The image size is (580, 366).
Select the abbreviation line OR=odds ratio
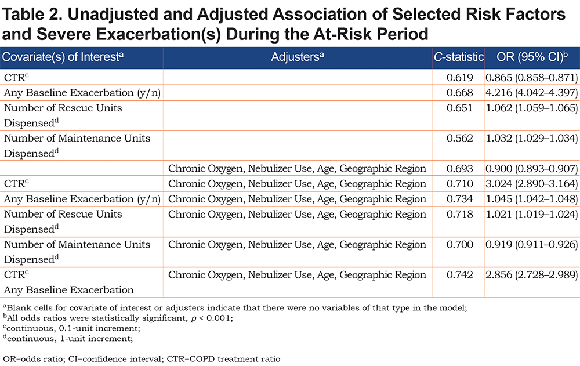(142, 359)
